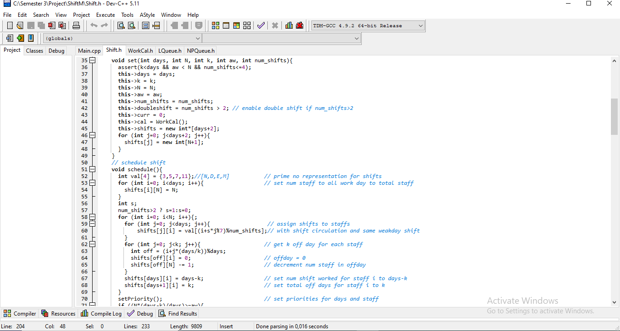Open the Tools menu
Screen dimensions: 620x331
coord(128,15)
